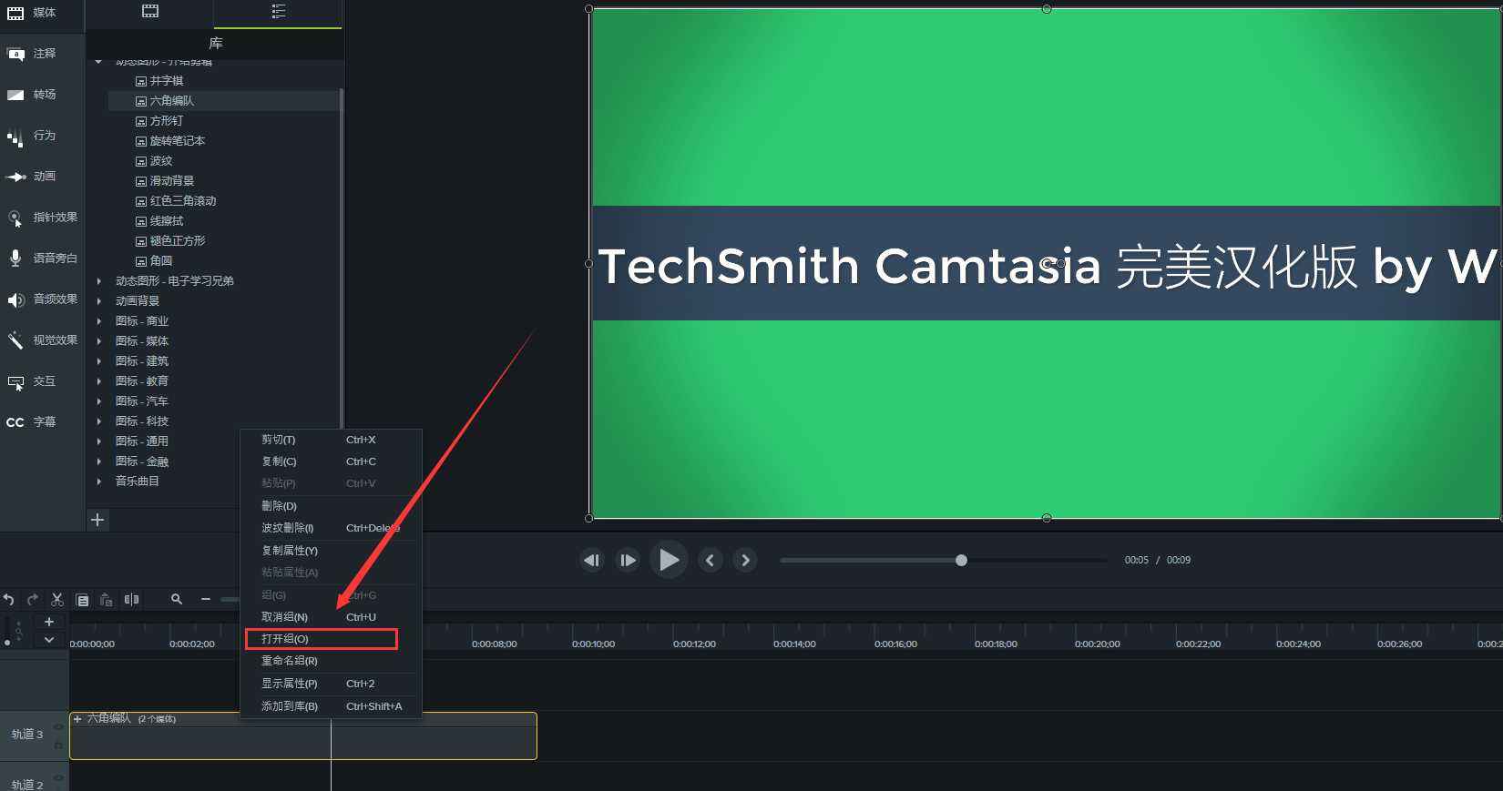Open the 指针效果 (Cursor effects) panel
The height and width of the screenshot is (791, 1503).
(42, 218)
